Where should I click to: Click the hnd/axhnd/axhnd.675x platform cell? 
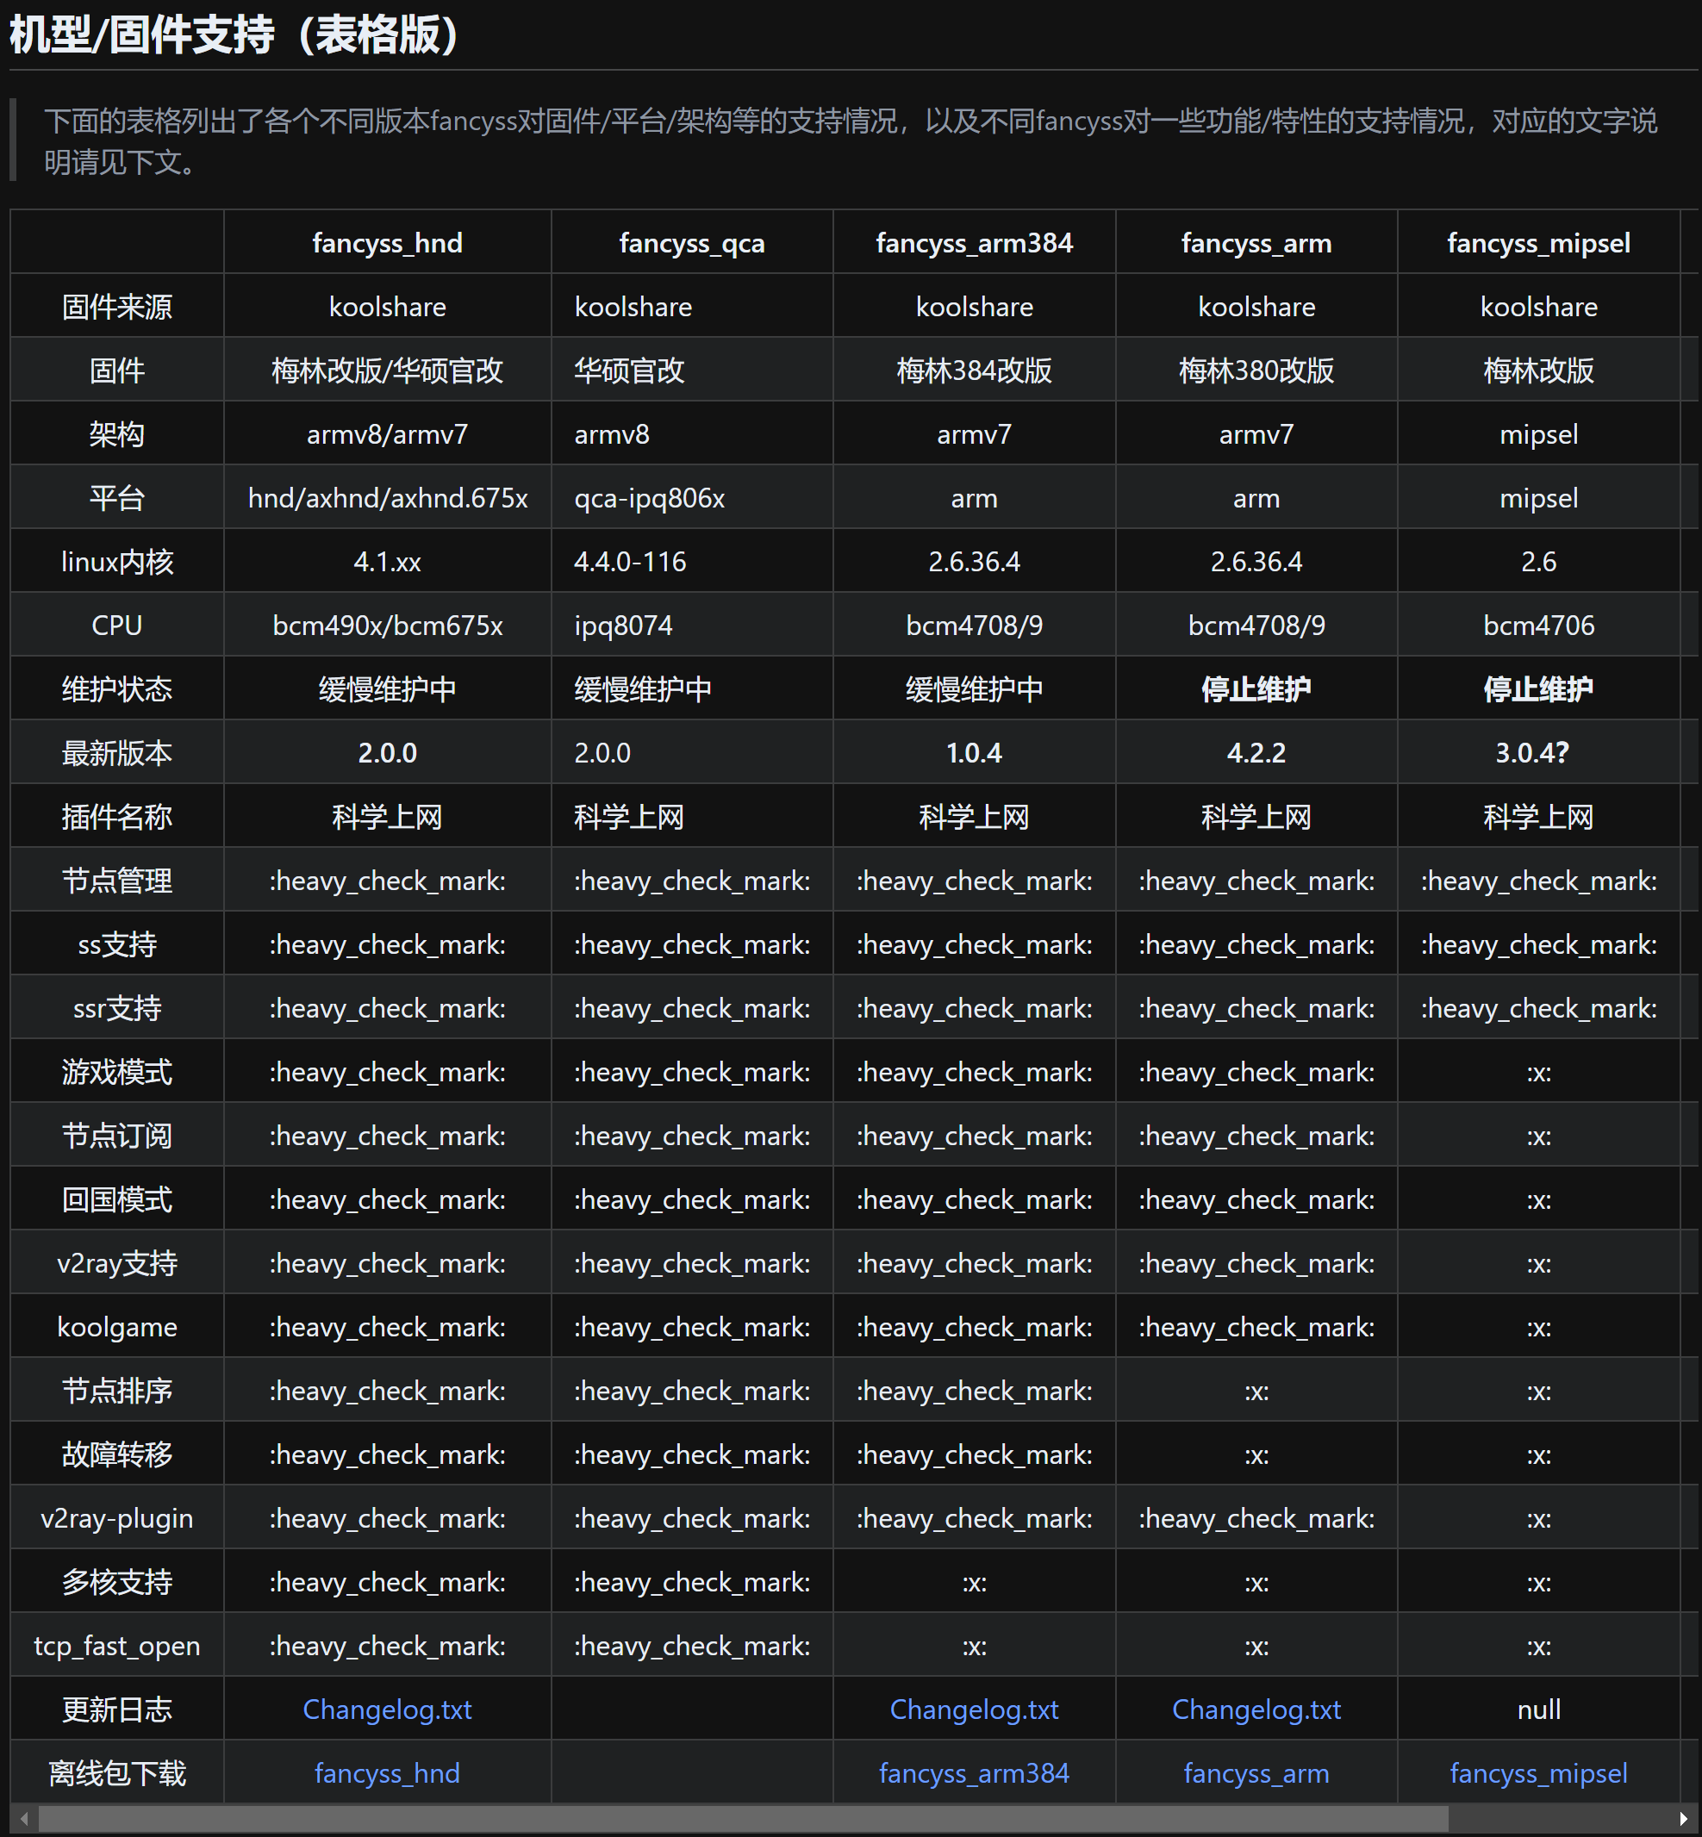pos(387,498)
